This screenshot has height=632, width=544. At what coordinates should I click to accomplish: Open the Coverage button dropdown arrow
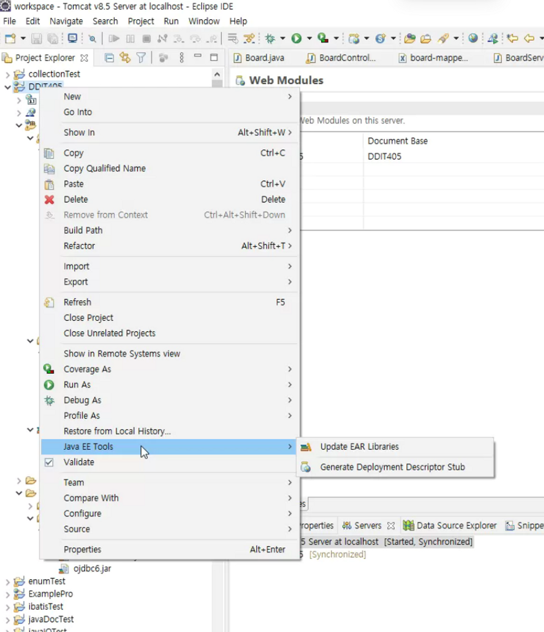click(x=336, y=38)
